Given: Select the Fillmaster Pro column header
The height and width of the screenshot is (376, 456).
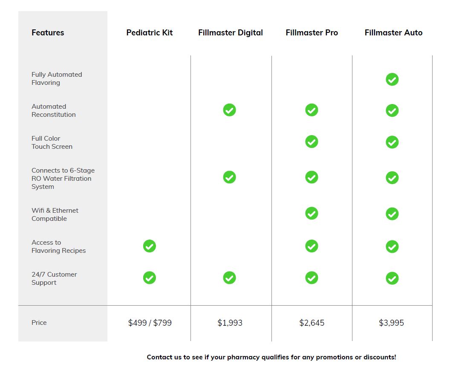Looking at the screenshot, I should 312,33.
